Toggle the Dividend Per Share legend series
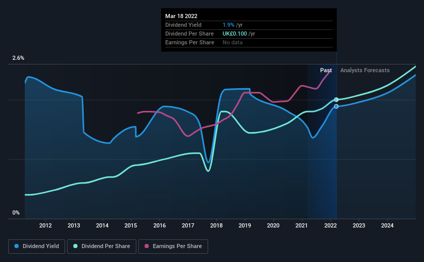Viewport: 424px width, 262px height. 102,247
